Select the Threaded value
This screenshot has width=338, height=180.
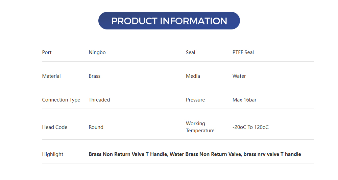(x=99, y=100)
